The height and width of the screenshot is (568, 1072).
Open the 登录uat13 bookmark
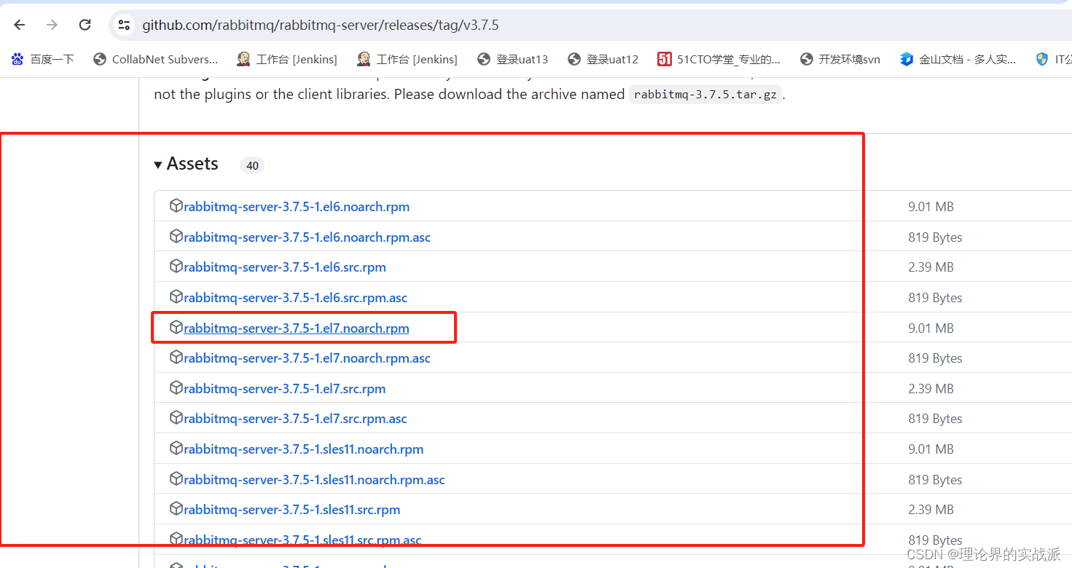512,59
